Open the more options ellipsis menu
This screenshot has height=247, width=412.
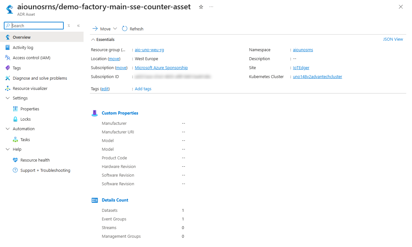tap(211, 7)
